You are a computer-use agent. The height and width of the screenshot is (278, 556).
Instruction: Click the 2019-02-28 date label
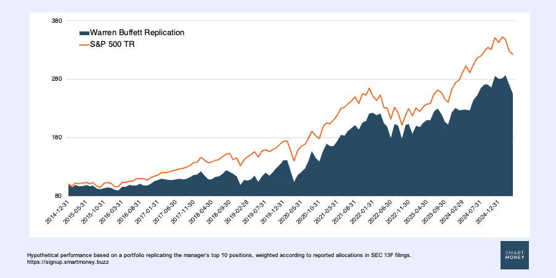[x=235, y=211]
